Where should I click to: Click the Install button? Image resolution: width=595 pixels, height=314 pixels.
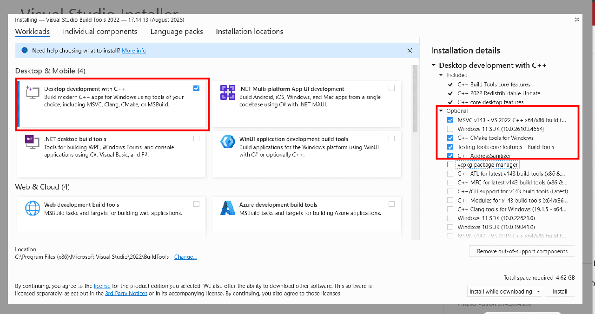tap(560, 292)
